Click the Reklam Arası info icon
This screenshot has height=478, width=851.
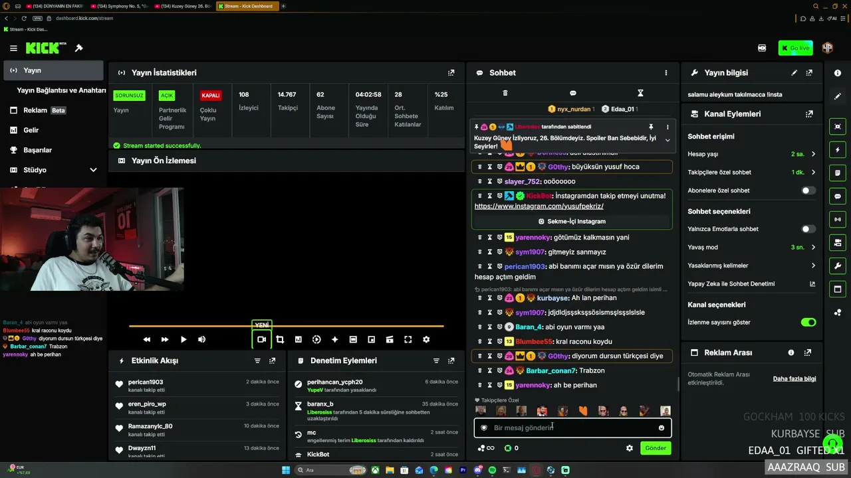pos(791,353)
